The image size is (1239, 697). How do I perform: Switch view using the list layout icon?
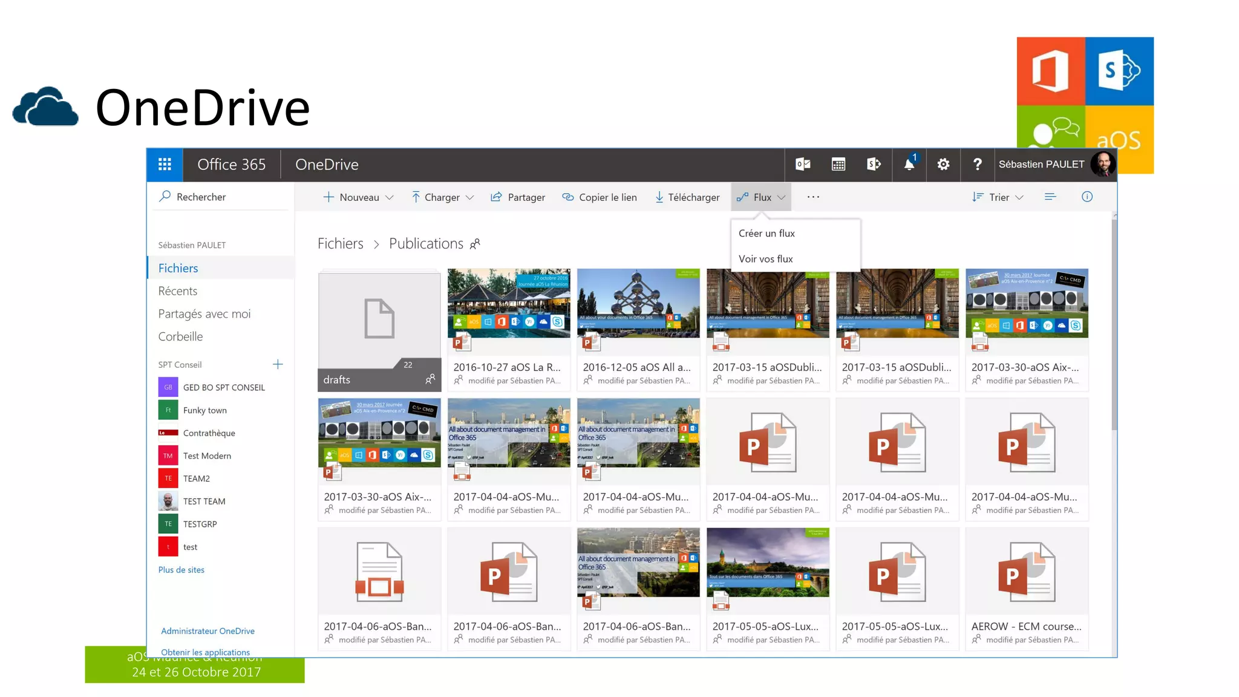[x=1050, y=197]
